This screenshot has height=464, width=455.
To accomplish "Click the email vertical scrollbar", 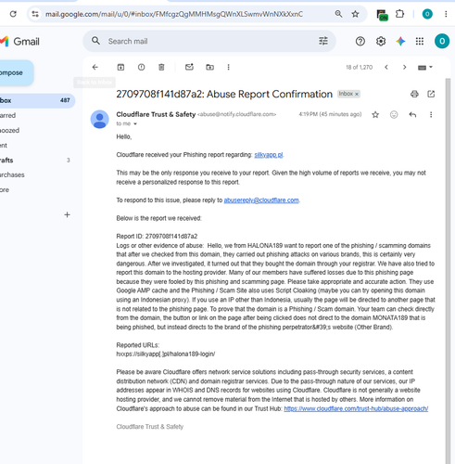I will click(448, 272).
